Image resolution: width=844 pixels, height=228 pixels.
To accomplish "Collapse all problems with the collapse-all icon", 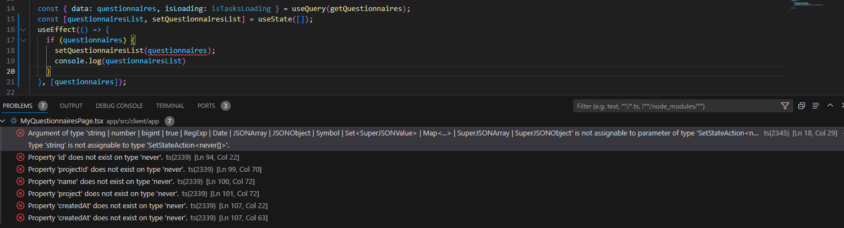I will click(802, 106).
